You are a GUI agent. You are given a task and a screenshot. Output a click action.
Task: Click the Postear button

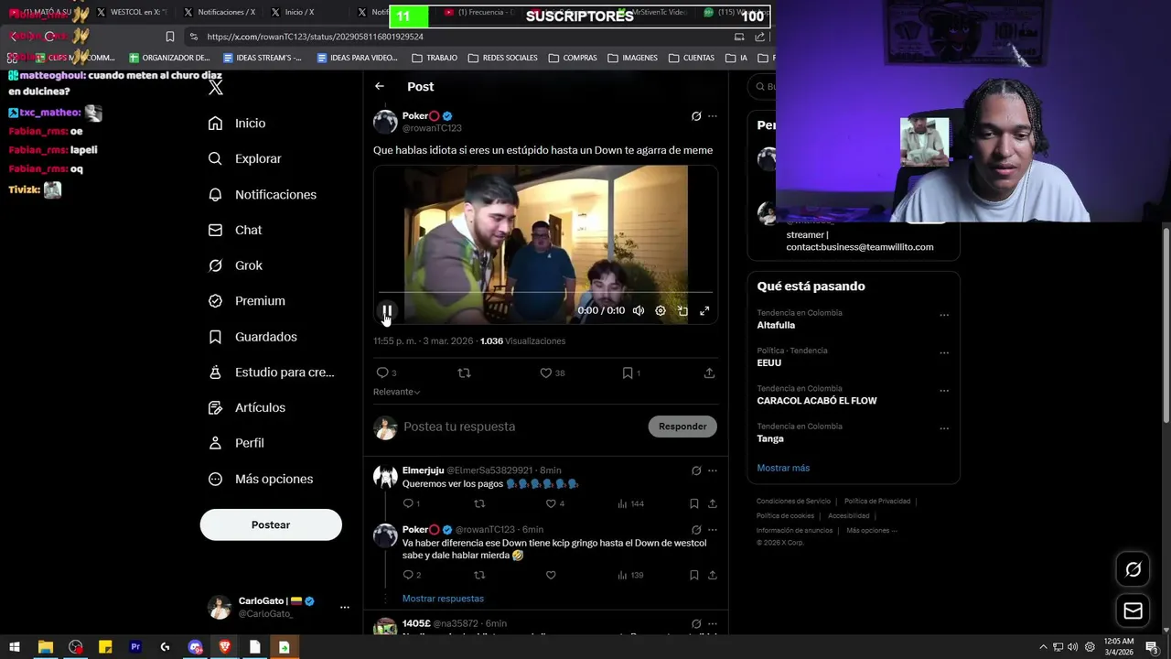pos(271,524)
